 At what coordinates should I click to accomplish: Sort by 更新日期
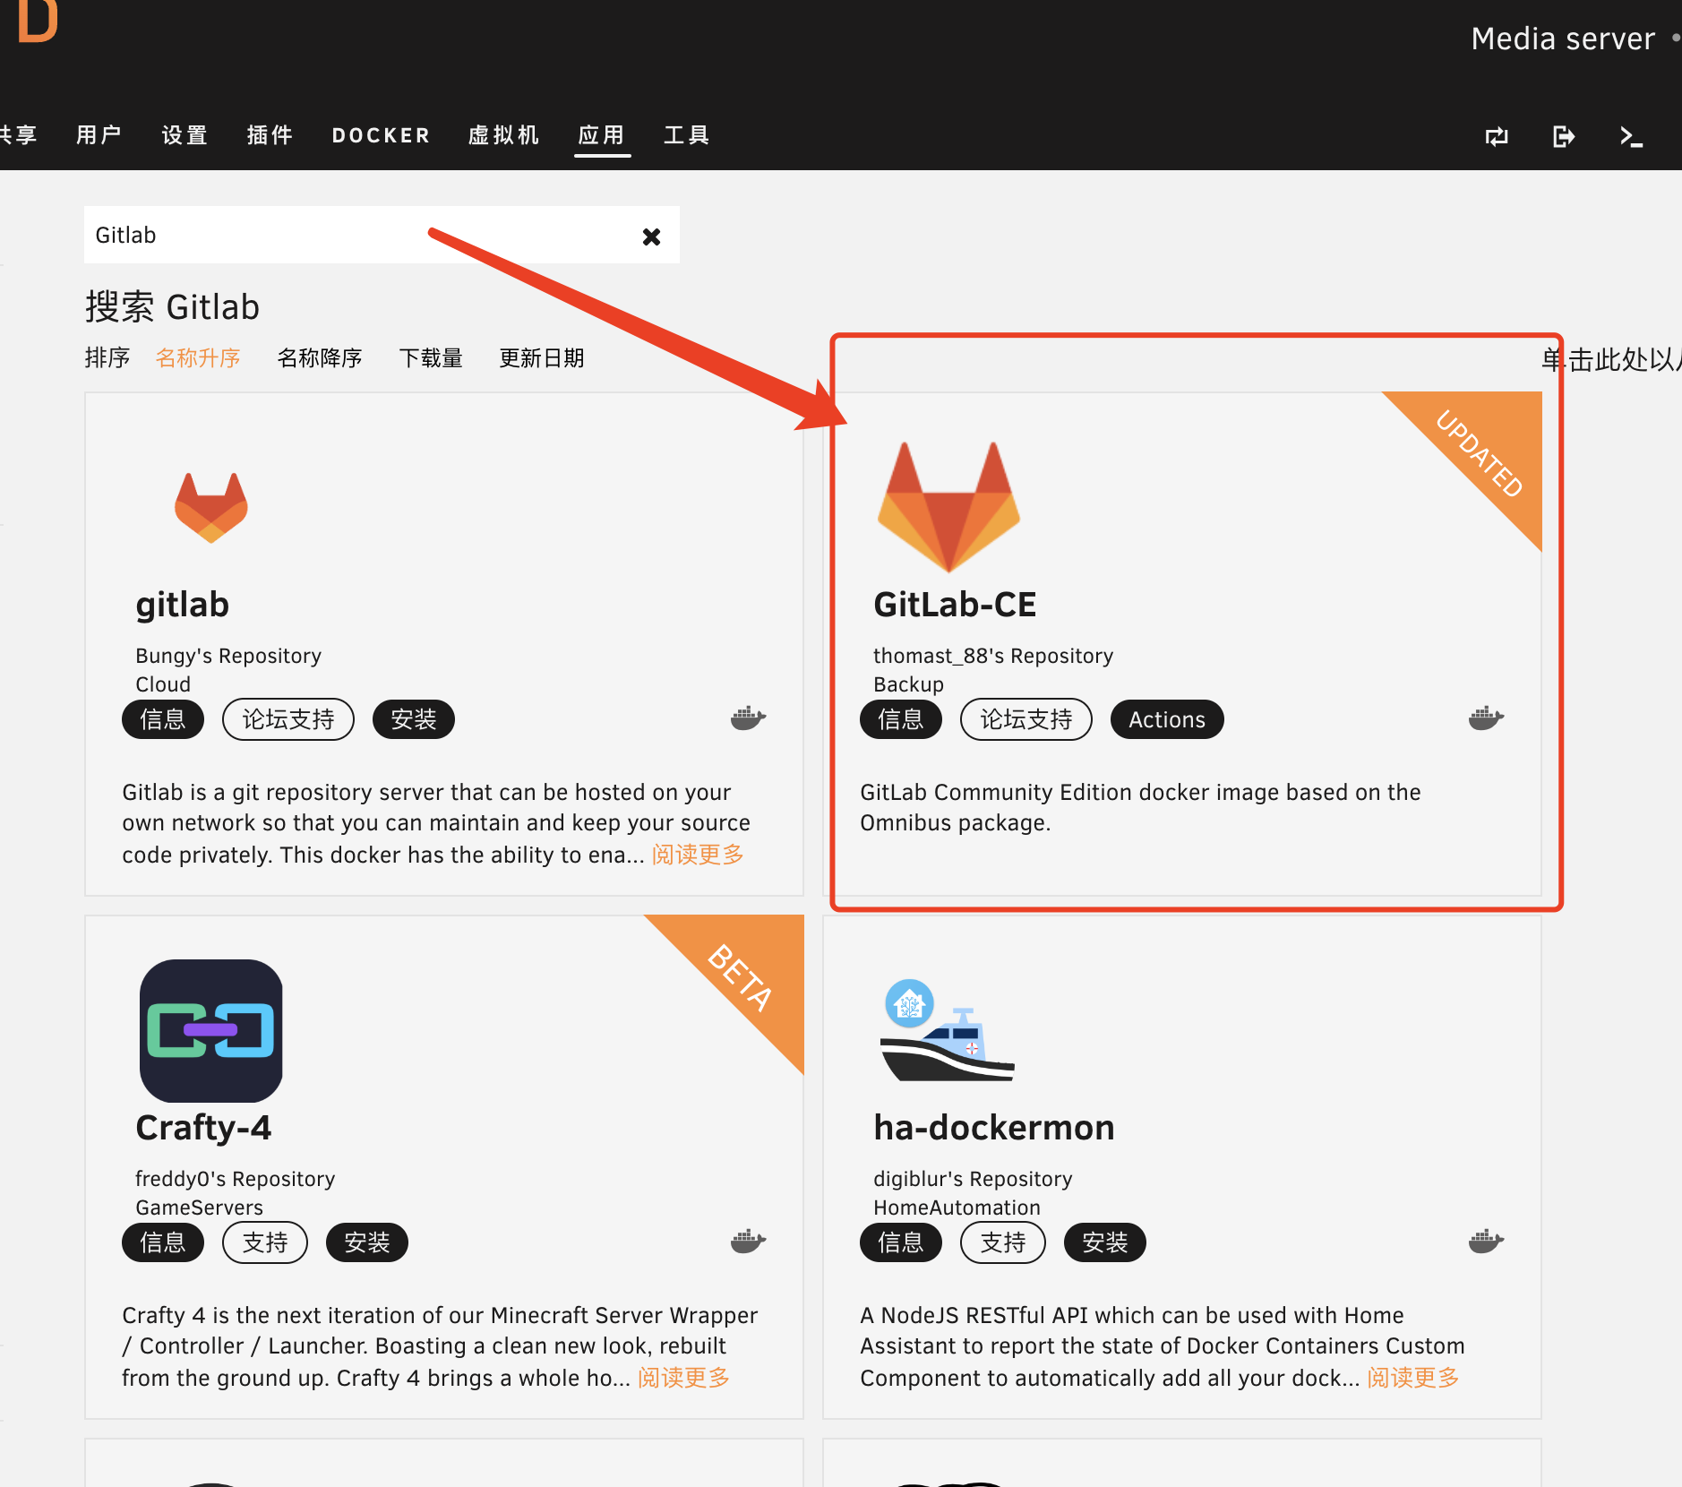tap(541, 358)
